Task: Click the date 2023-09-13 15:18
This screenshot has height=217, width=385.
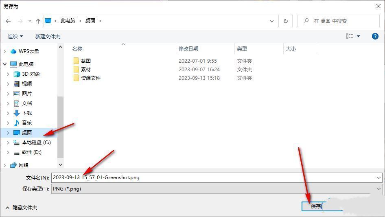Action: [199, 78]
